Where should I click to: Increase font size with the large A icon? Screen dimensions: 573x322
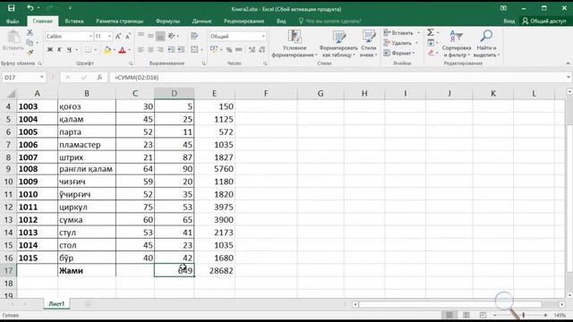tap(118, 36)
